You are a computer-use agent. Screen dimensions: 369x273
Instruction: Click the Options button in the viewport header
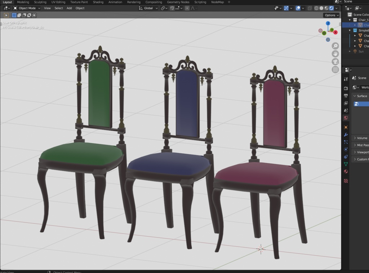(331, 15)
